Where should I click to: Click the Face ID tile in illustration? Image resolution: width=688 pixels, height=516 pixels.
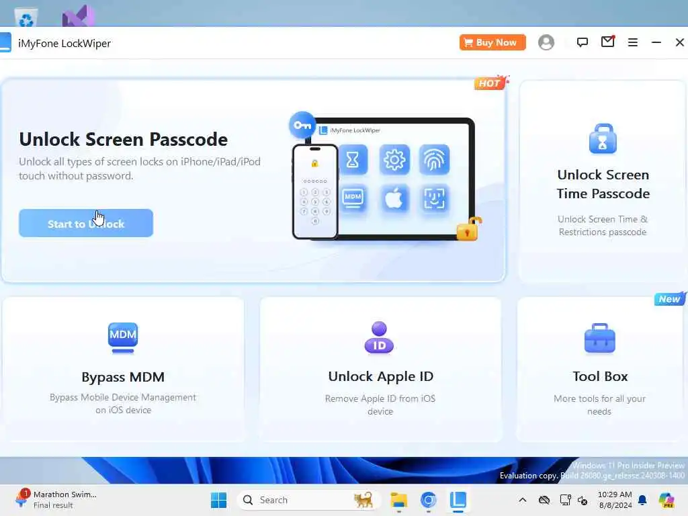tap(434, 198)
